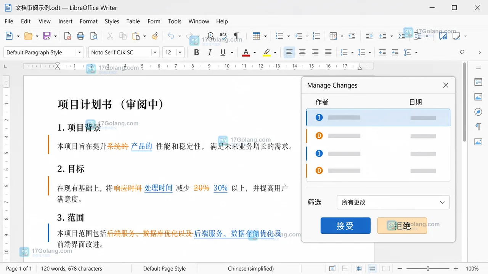The height and width of the screenshot is (274, 488).
Task: Undo the last action
Action: pyautogui.click(x=170, y=36)
